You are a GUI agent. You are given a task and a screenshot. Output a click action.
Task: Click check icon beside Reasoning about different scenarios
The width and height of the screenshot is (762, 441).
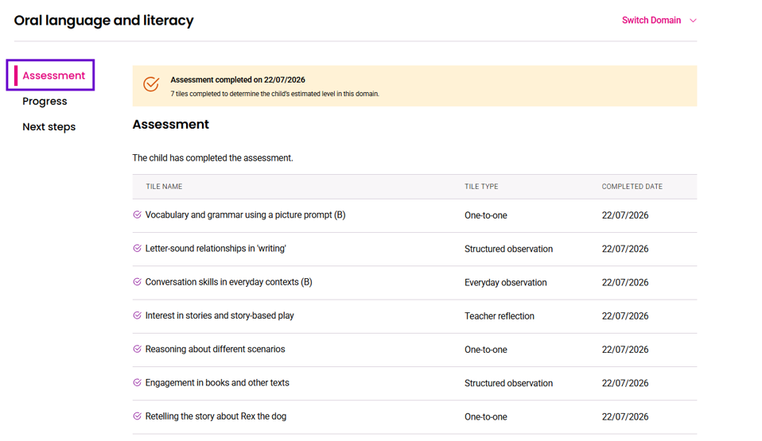(137, 349)
